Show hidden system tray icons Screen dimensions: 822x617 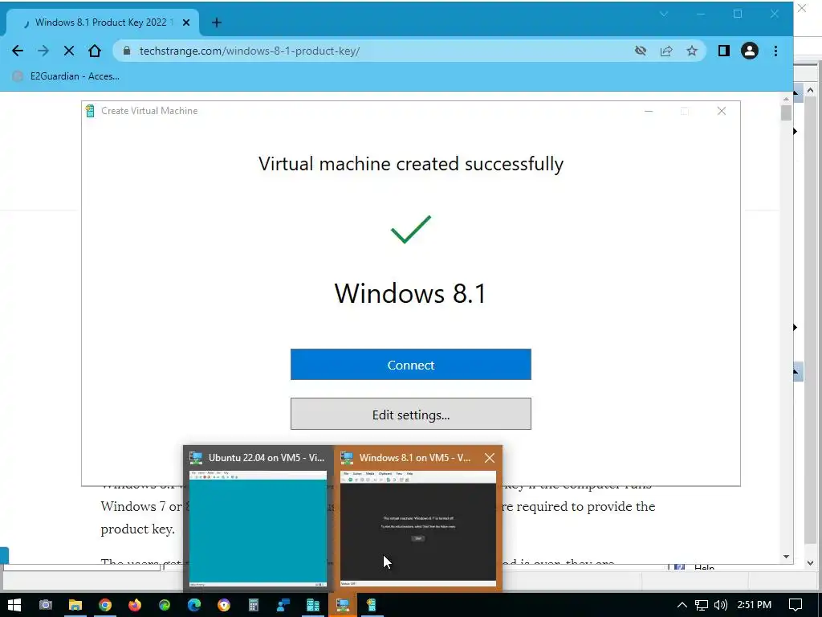[x=682, y=605]
